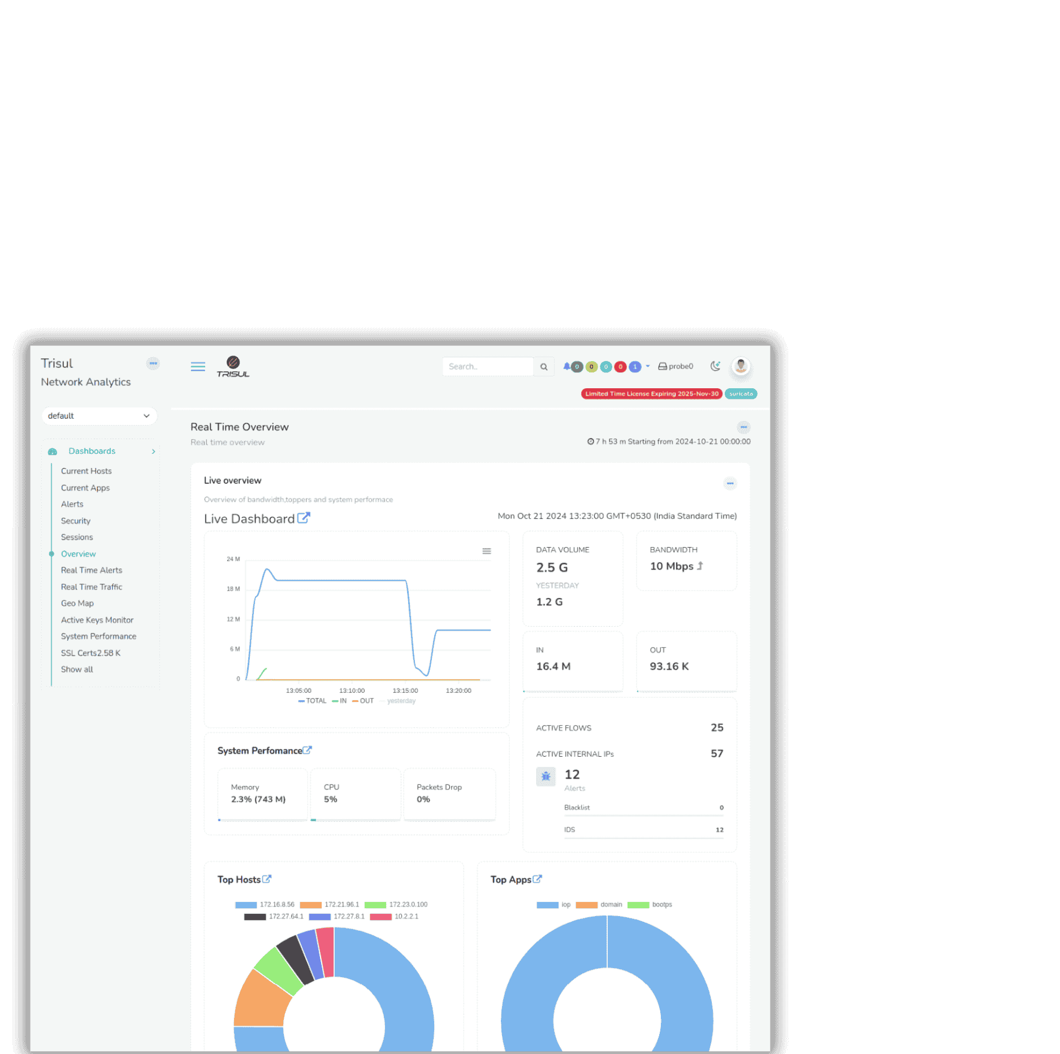Click the Limited Time License Expiring badge

coord(651,394)
